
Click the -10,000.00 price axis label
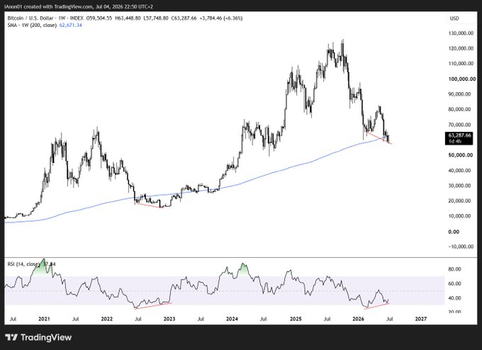461,247
